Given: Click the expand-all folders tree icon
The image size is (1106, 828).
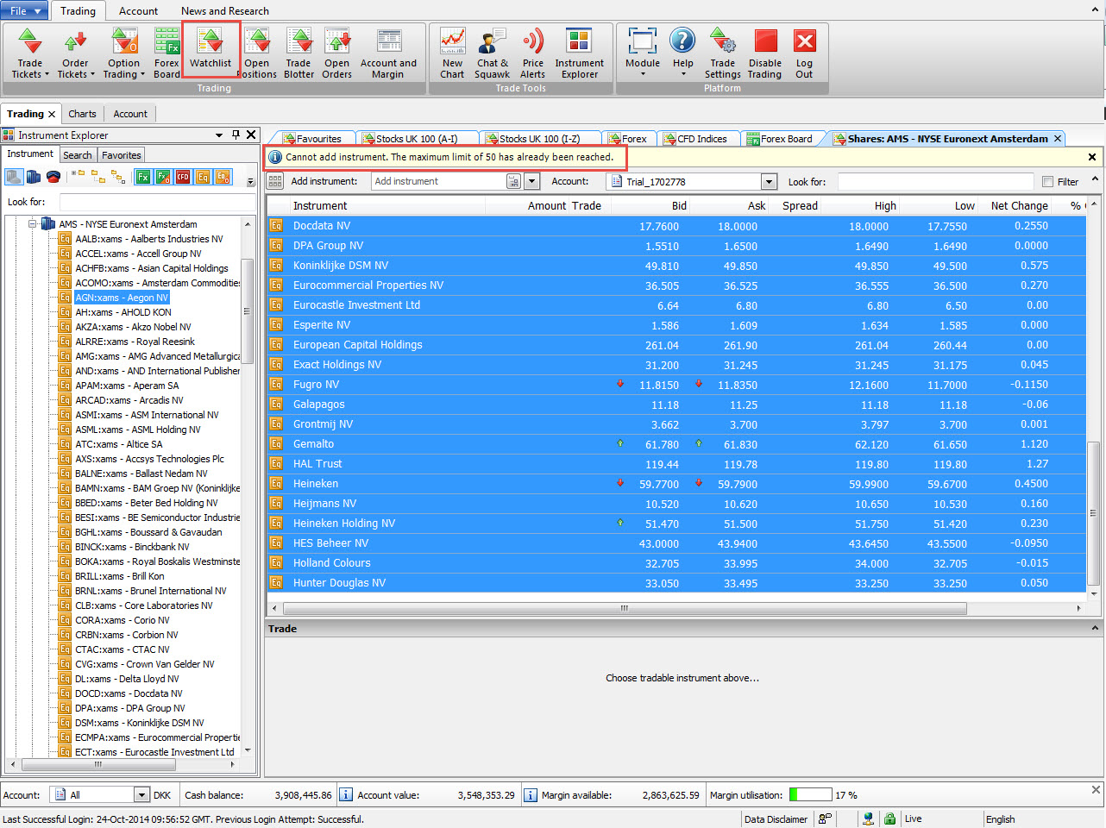Looking at the screenshot, I should pos(116,177).
